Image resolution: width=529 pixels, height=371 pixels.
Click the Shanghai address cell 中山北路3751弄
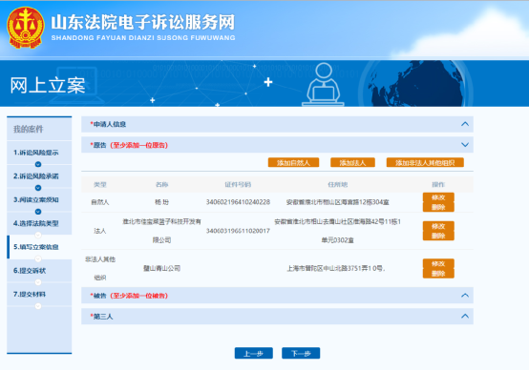coord(336,269)
